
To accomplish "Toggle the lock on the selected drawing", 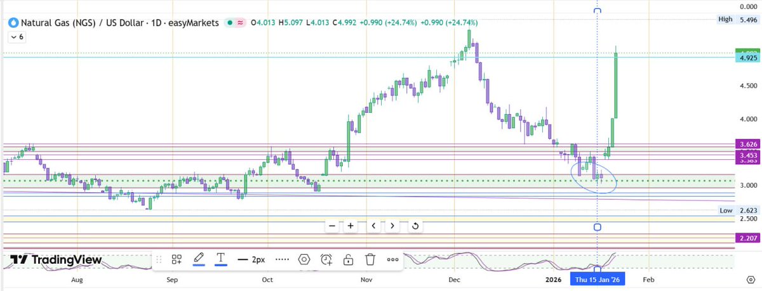I will (x=348, y=259).
